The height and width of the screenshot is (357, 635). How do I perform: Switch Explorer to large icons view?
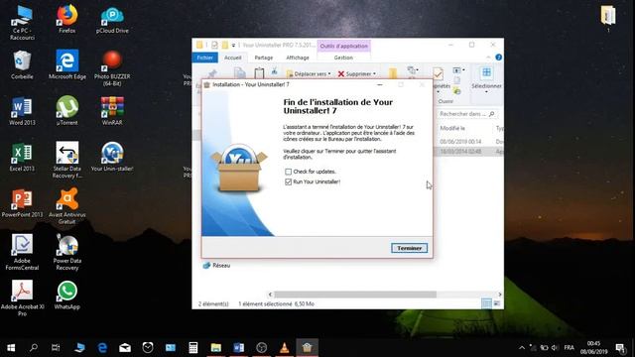497,303
